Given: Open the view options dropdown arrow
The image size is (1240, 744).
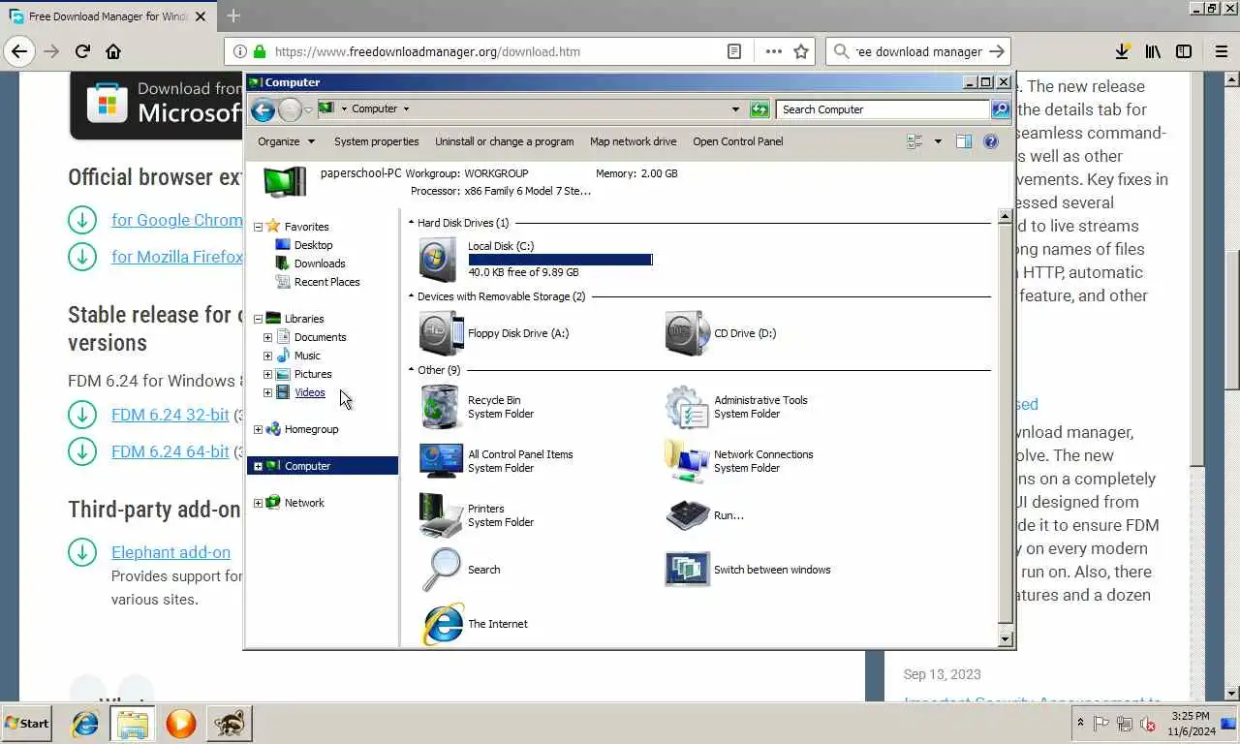Looking at the screenshot, I should [937, 141].
